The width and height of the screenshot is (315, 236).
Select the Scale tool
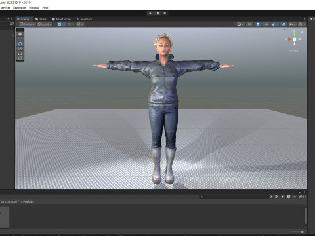(x=20, y=49)
